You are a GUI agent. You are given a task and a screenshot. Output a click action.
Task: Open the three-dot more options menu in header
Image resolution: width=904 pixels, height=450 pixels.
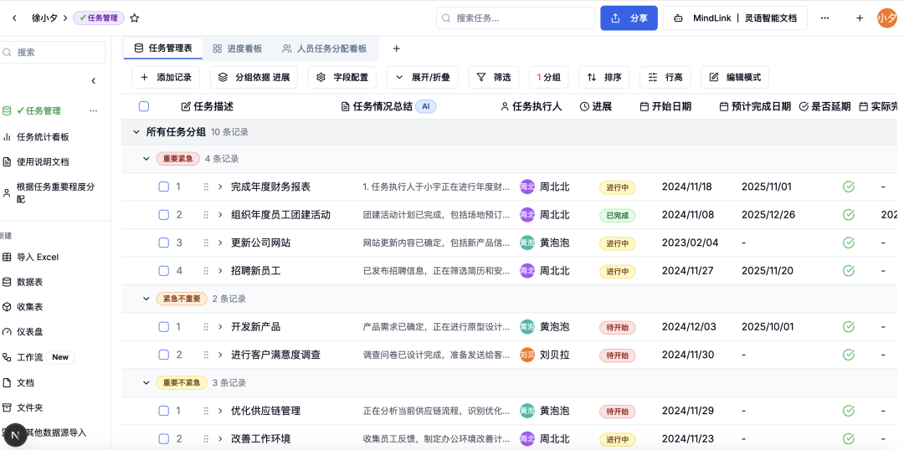824,18
